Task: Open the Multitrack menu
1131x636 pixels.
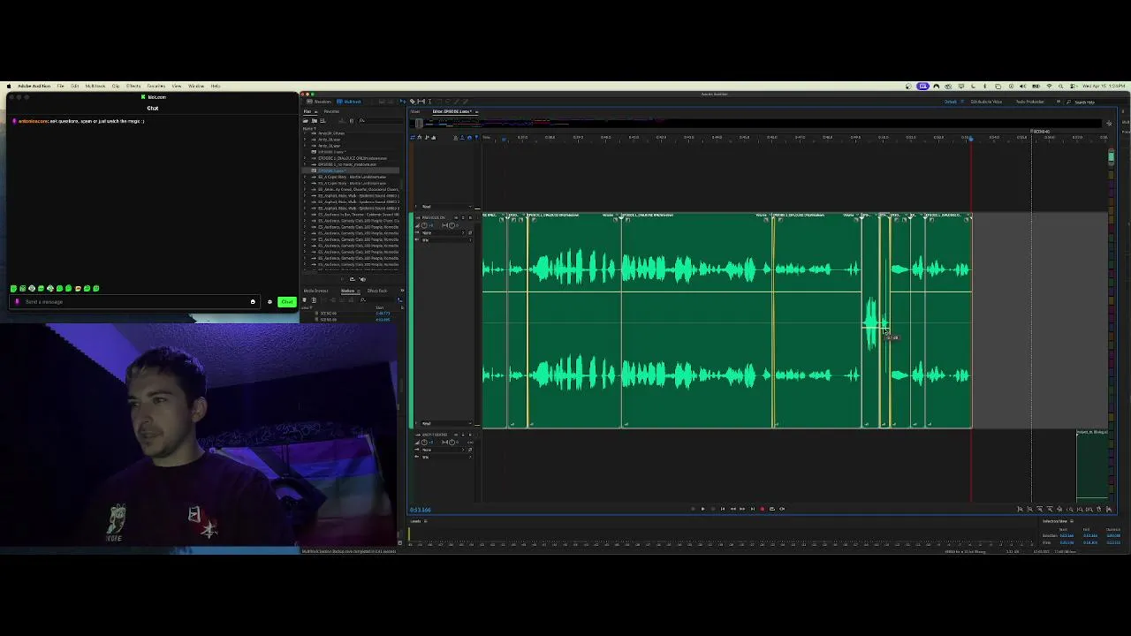Action: click(x=95, y=86)
